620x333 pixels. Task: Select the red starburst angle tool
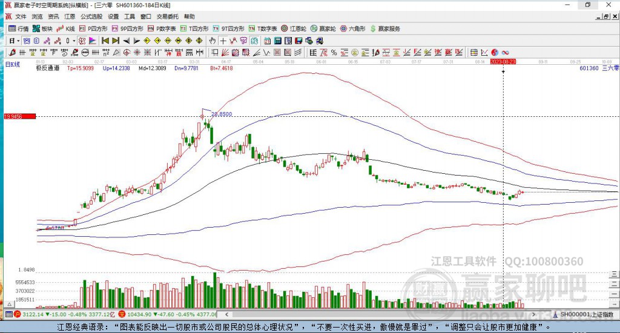point(137,52)
